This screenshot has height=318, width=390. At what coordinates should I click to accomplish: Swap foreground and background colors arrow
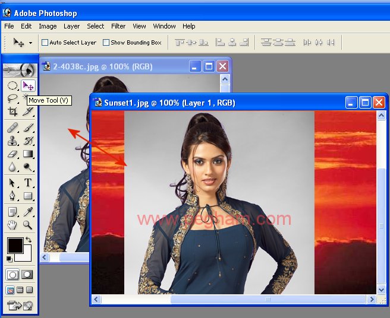28,239
